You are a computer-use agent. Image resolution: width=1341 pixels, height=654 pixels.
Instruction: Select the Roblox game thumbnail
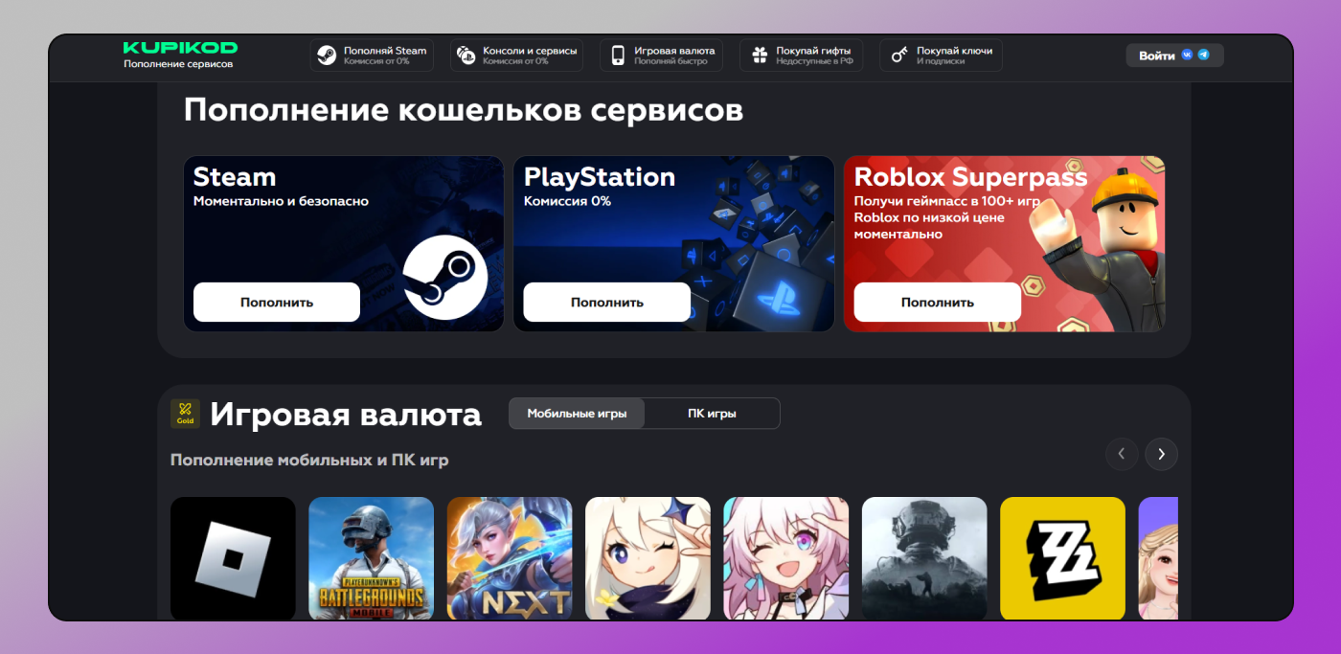pyautogui.click(x=232, y=558)
